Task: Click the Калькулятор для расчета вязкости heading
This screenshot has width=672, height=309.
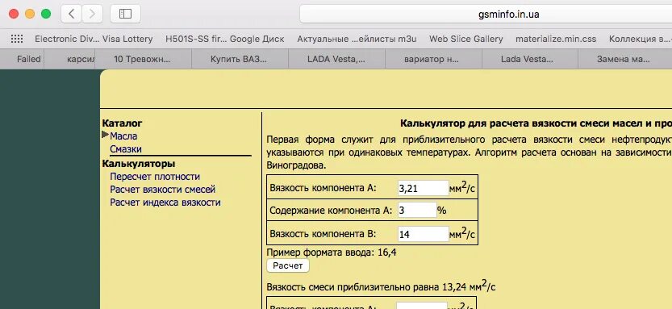Action: click(536, 123)
